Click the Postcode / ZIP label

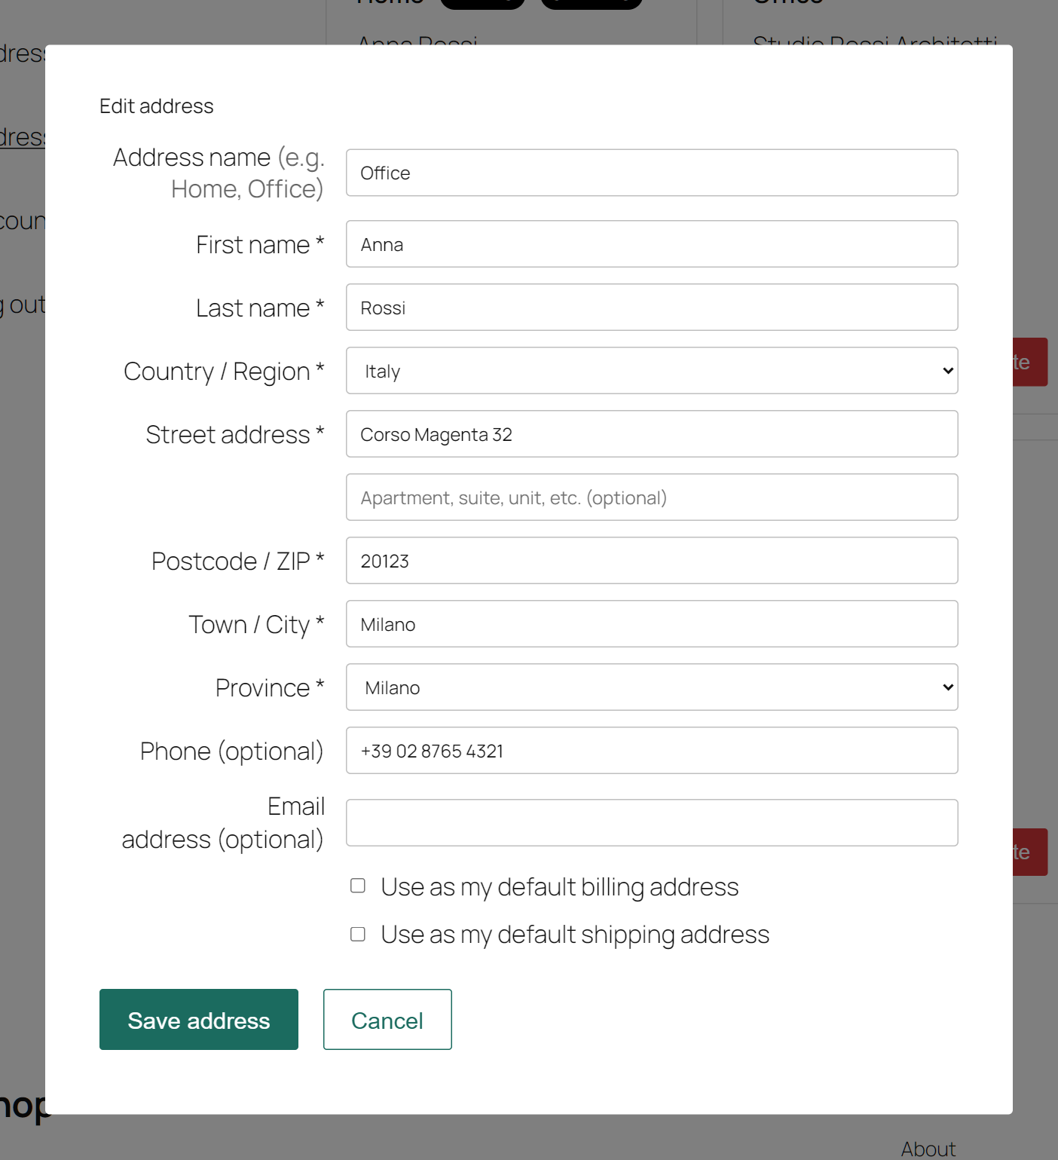[238, 562]
